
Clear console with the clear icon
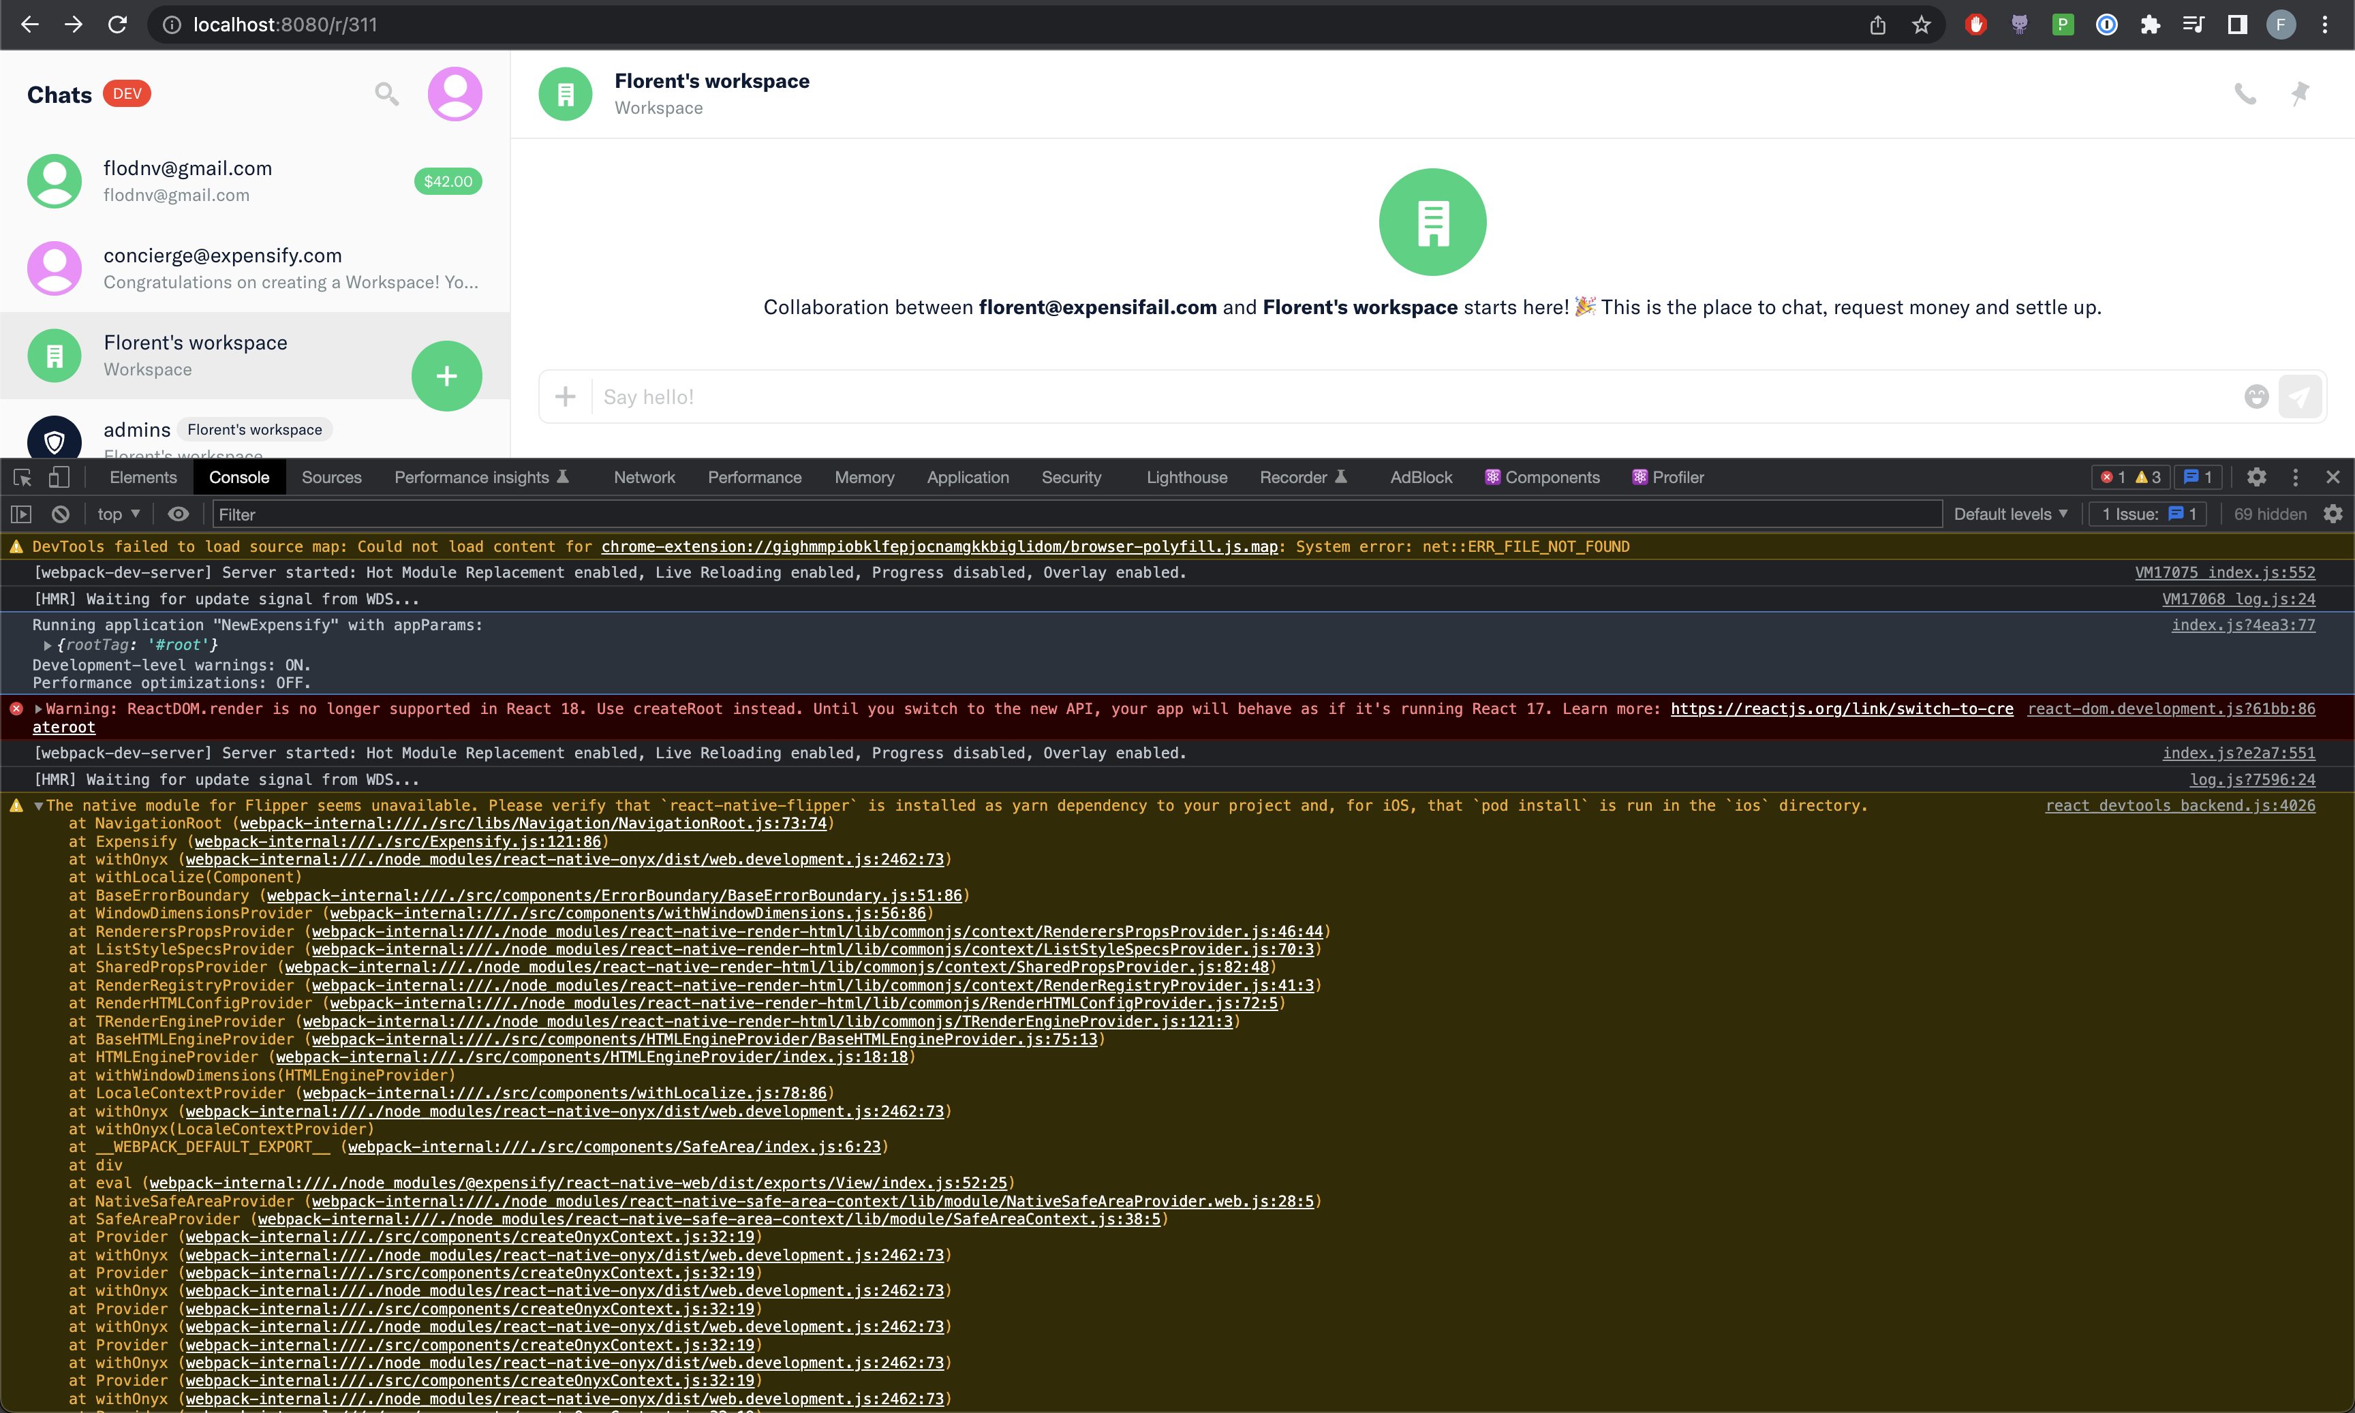point(61,514)
